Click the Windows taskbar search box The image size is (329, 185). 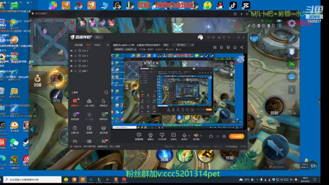click(x=32, y=180)
